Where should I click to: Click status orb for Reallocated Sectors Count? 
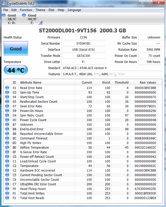[x=7, y=101]
